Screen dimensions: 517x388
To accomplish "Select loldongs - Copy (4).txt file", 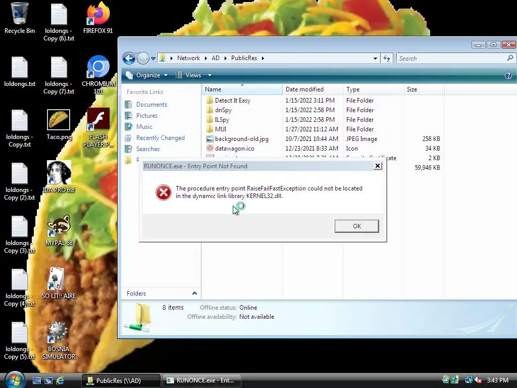I will 20,287.
